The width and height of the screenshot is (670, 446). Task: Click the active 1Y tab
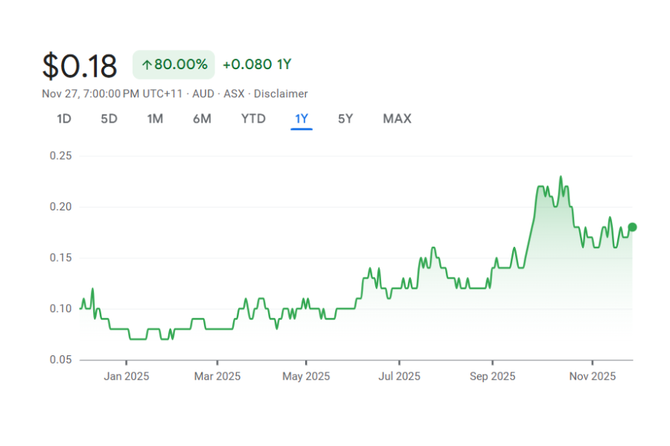(x=301, y=119)
